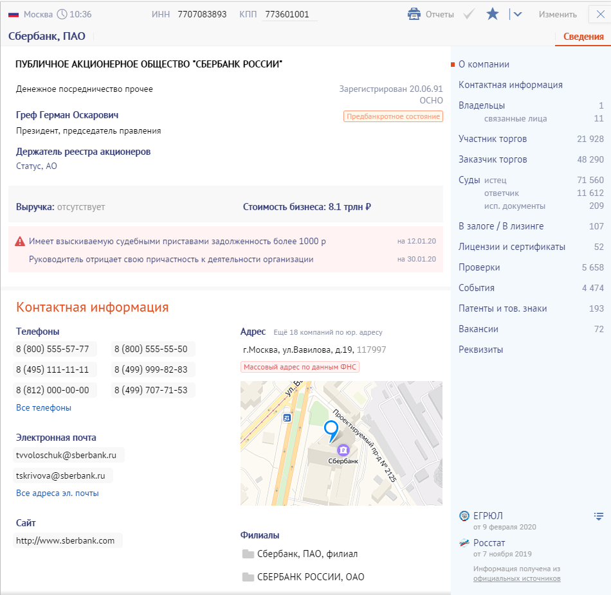Open the ЕГРЮЛ list menu icon
This screenshot has height=595, width=611.
599,517
